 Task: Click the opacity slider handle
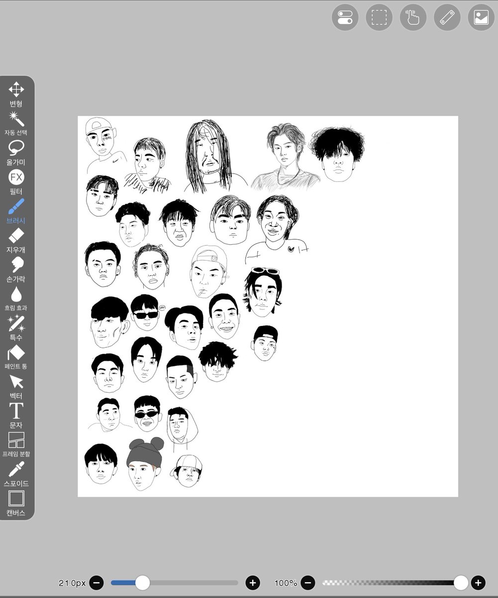461,583
